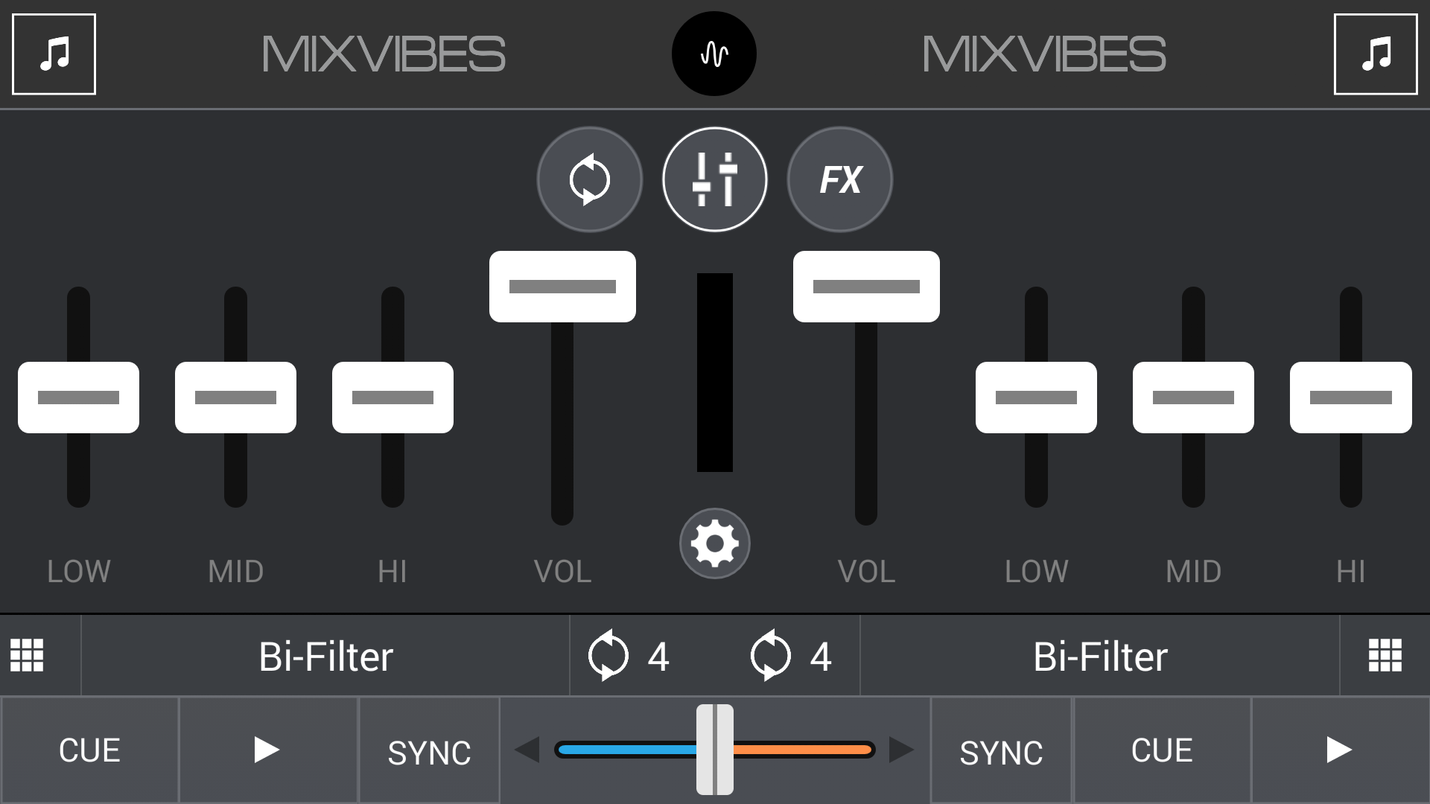Tap the center waveform logo button
The width and height of the screenshot is (1430, 804).
(x=714, y=54)
